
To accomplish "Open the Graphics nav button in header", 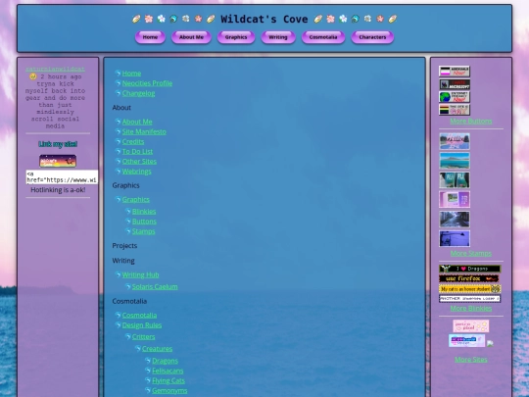I will tap(236, 37).
